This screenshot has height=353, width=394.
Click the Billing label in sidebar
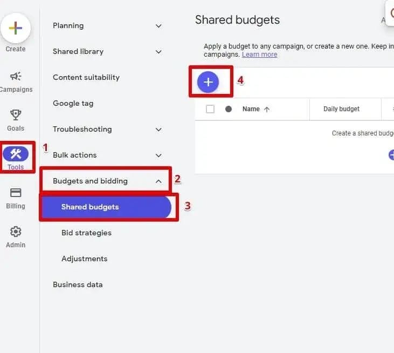point(16,206)
